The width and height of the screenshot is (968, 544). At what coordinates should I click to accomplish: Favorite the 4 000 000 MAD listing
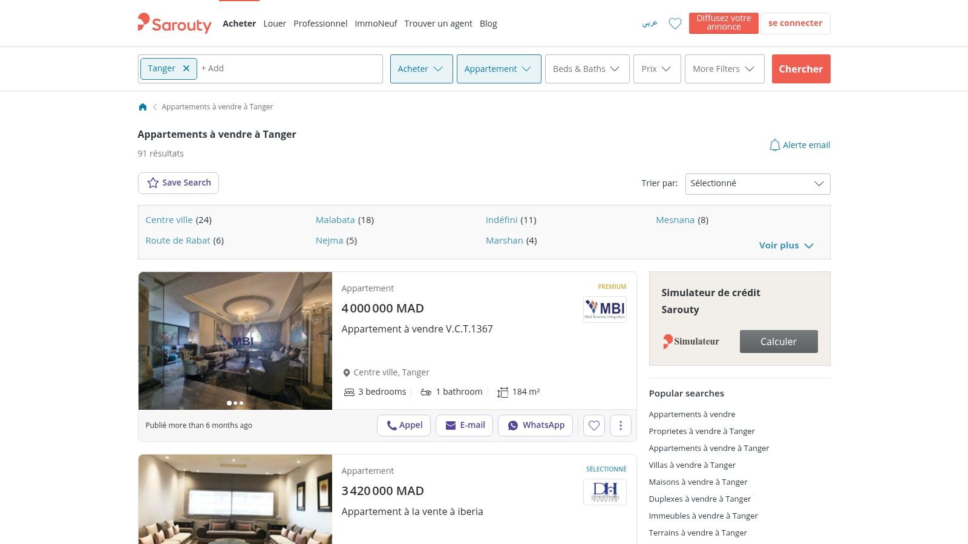pos(594,426)
